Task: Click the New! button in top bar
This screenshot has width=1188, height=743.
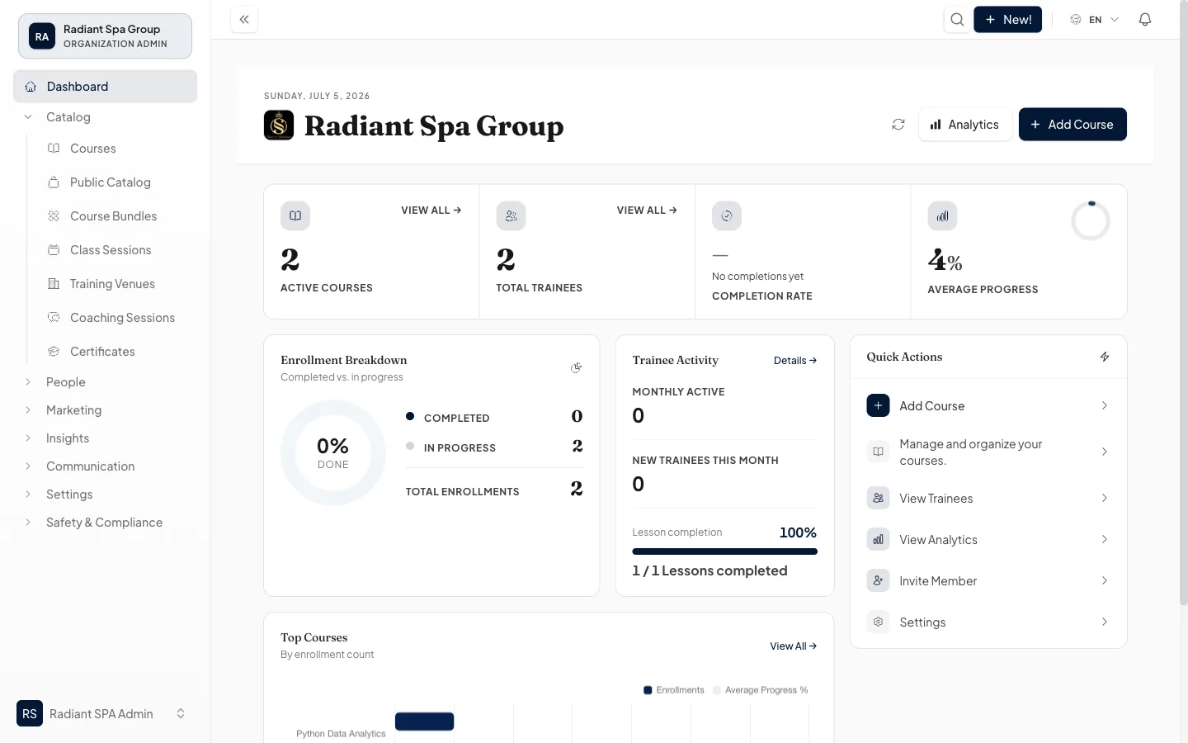Action: tap(1007, 20)
